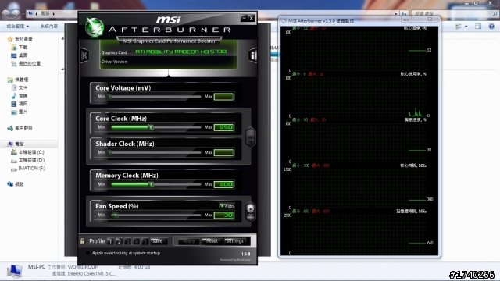500x281 pixels.
Task: Select Profile slot 3
Action: coord(127,241)
